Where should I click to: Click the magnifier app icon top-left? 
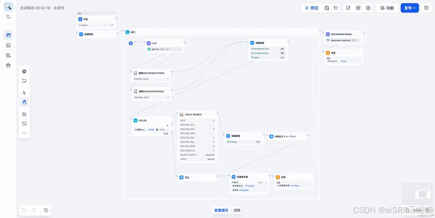(x=8, y=6)
